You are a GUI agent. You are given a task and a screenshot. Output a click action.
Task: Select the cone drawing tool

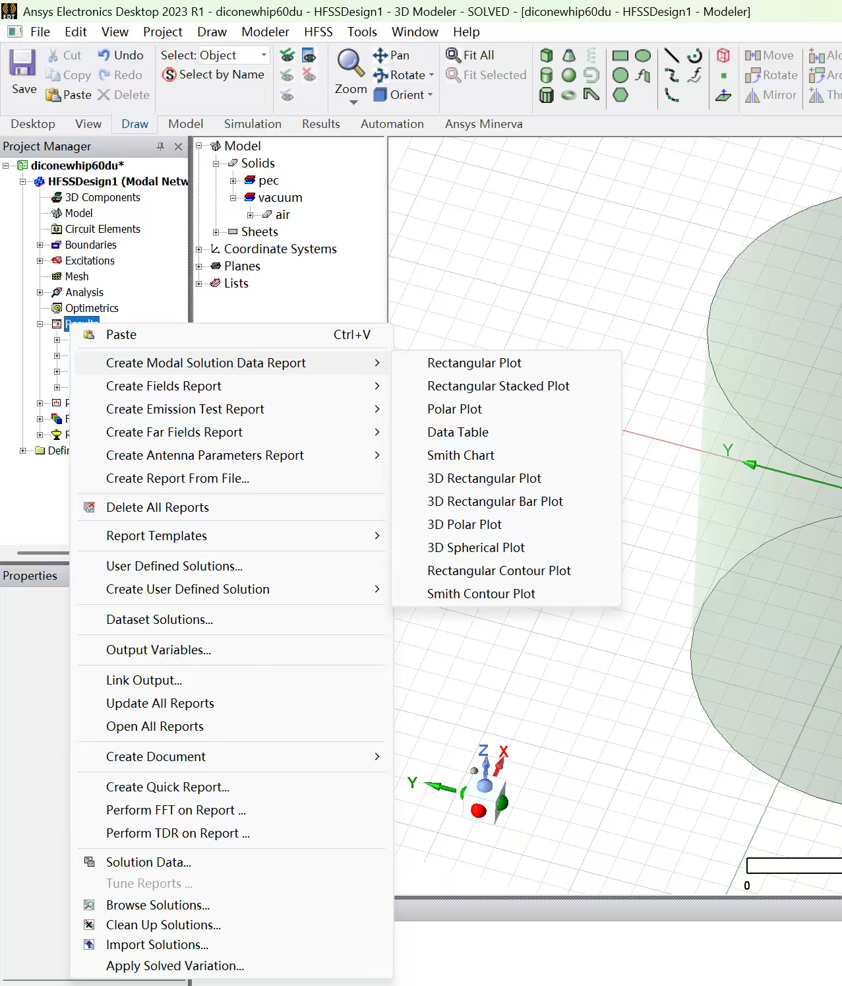coord(569,55)
